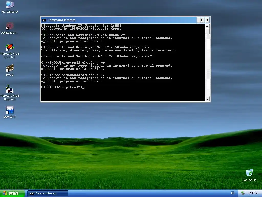Click the Command Prompt scrollbar thumb
262x197 pixels.
pyautogui.click(x=207, y=31)
